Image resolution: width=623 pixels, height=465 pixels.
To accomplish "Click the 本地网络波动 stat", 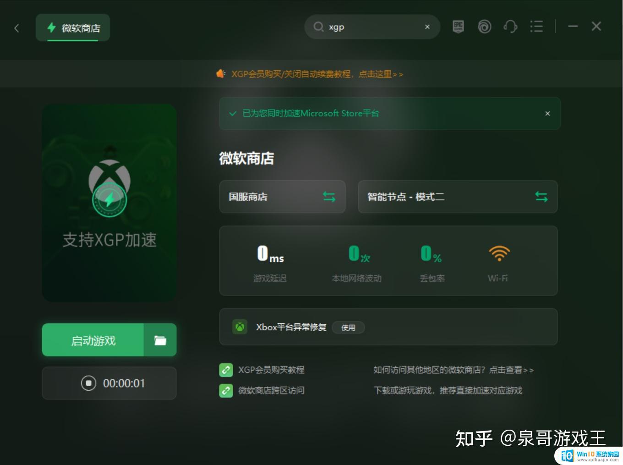I will (357, 263).
